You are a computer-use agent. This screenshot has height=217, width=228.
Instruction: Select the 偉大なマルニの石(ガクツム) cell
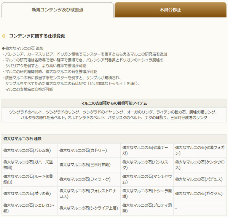(x=200, y=194)
